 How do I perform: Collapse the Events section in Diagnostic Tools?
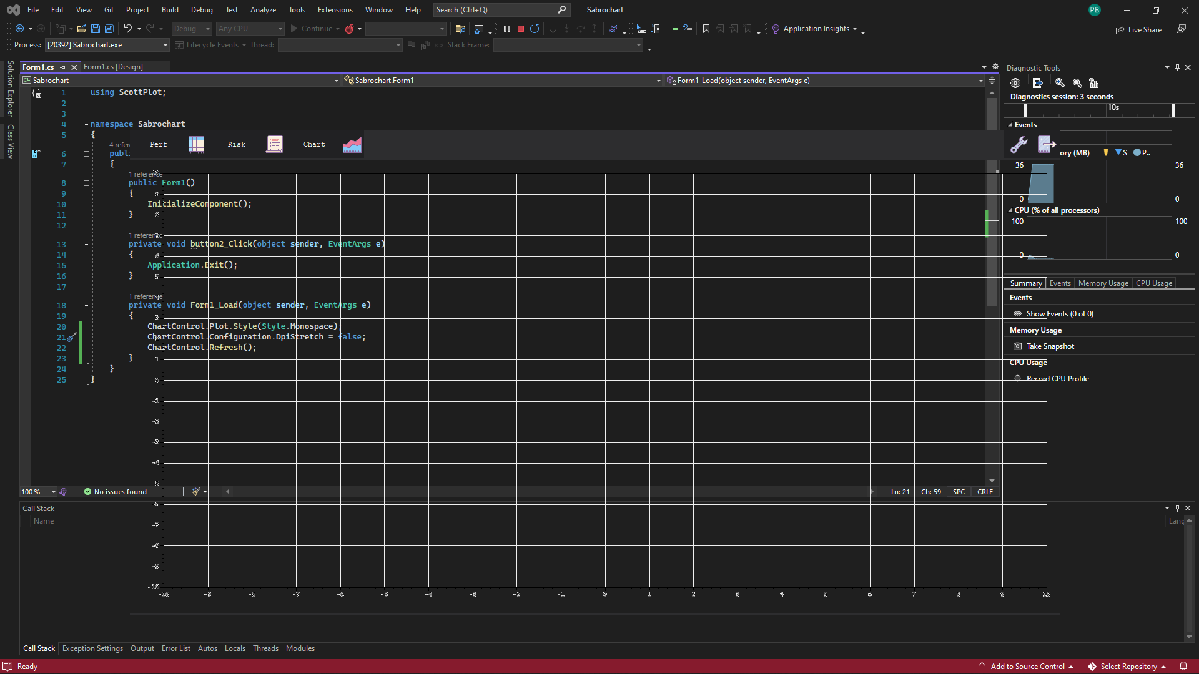[x=1010, y=125]
